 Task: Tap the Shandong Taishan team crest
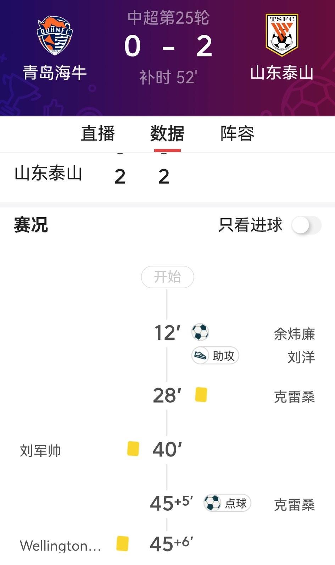(282, 35)
